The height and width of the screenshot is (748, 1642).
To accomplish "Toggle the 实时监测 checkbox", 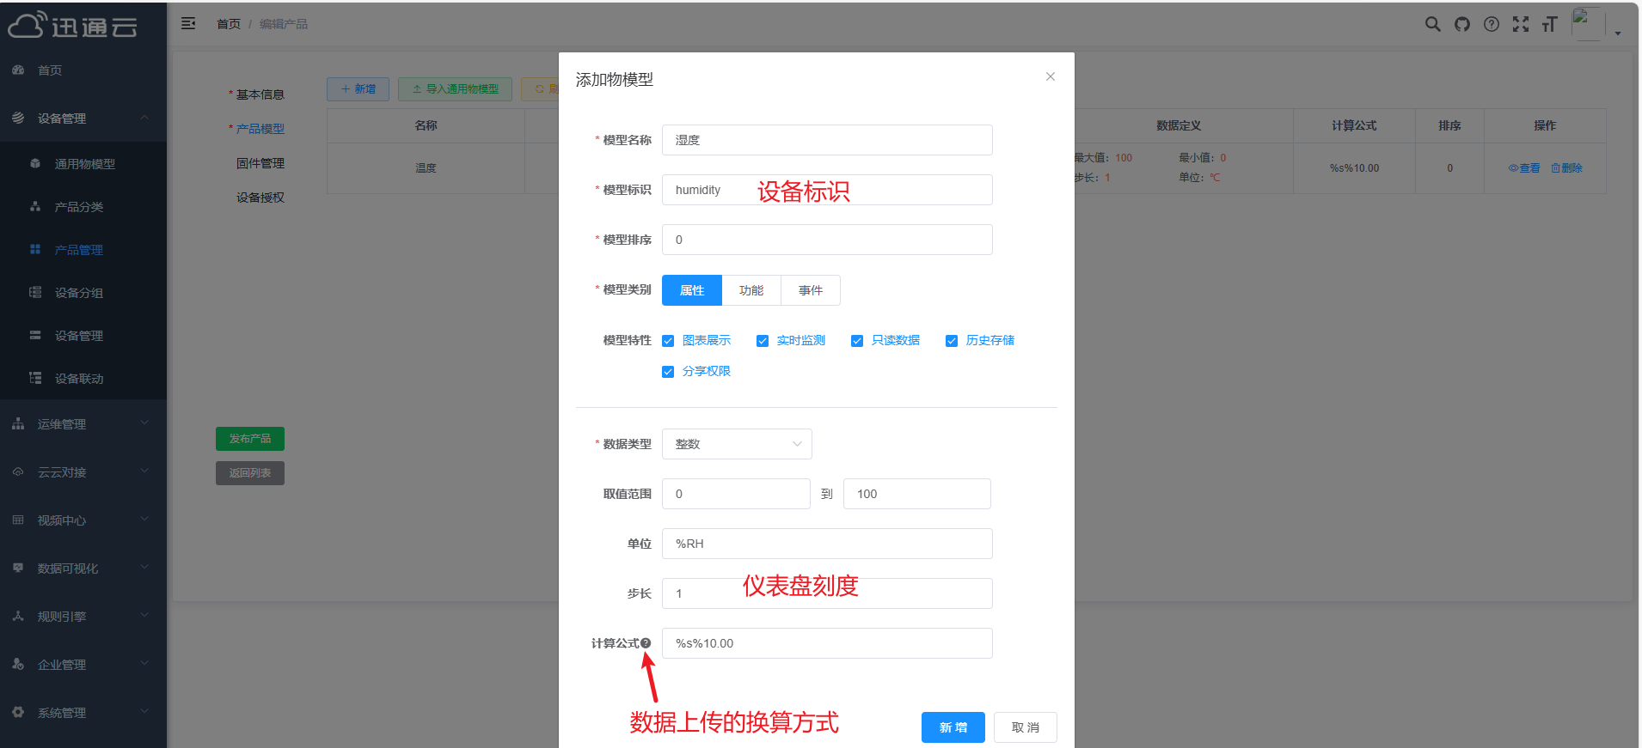I will [x=763, y=341].
